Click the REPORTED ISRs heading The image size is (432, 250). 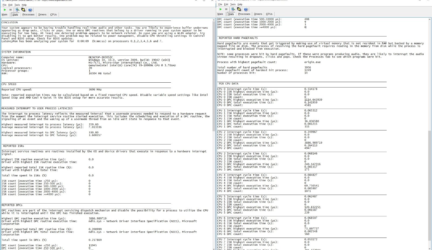(13, 146)
